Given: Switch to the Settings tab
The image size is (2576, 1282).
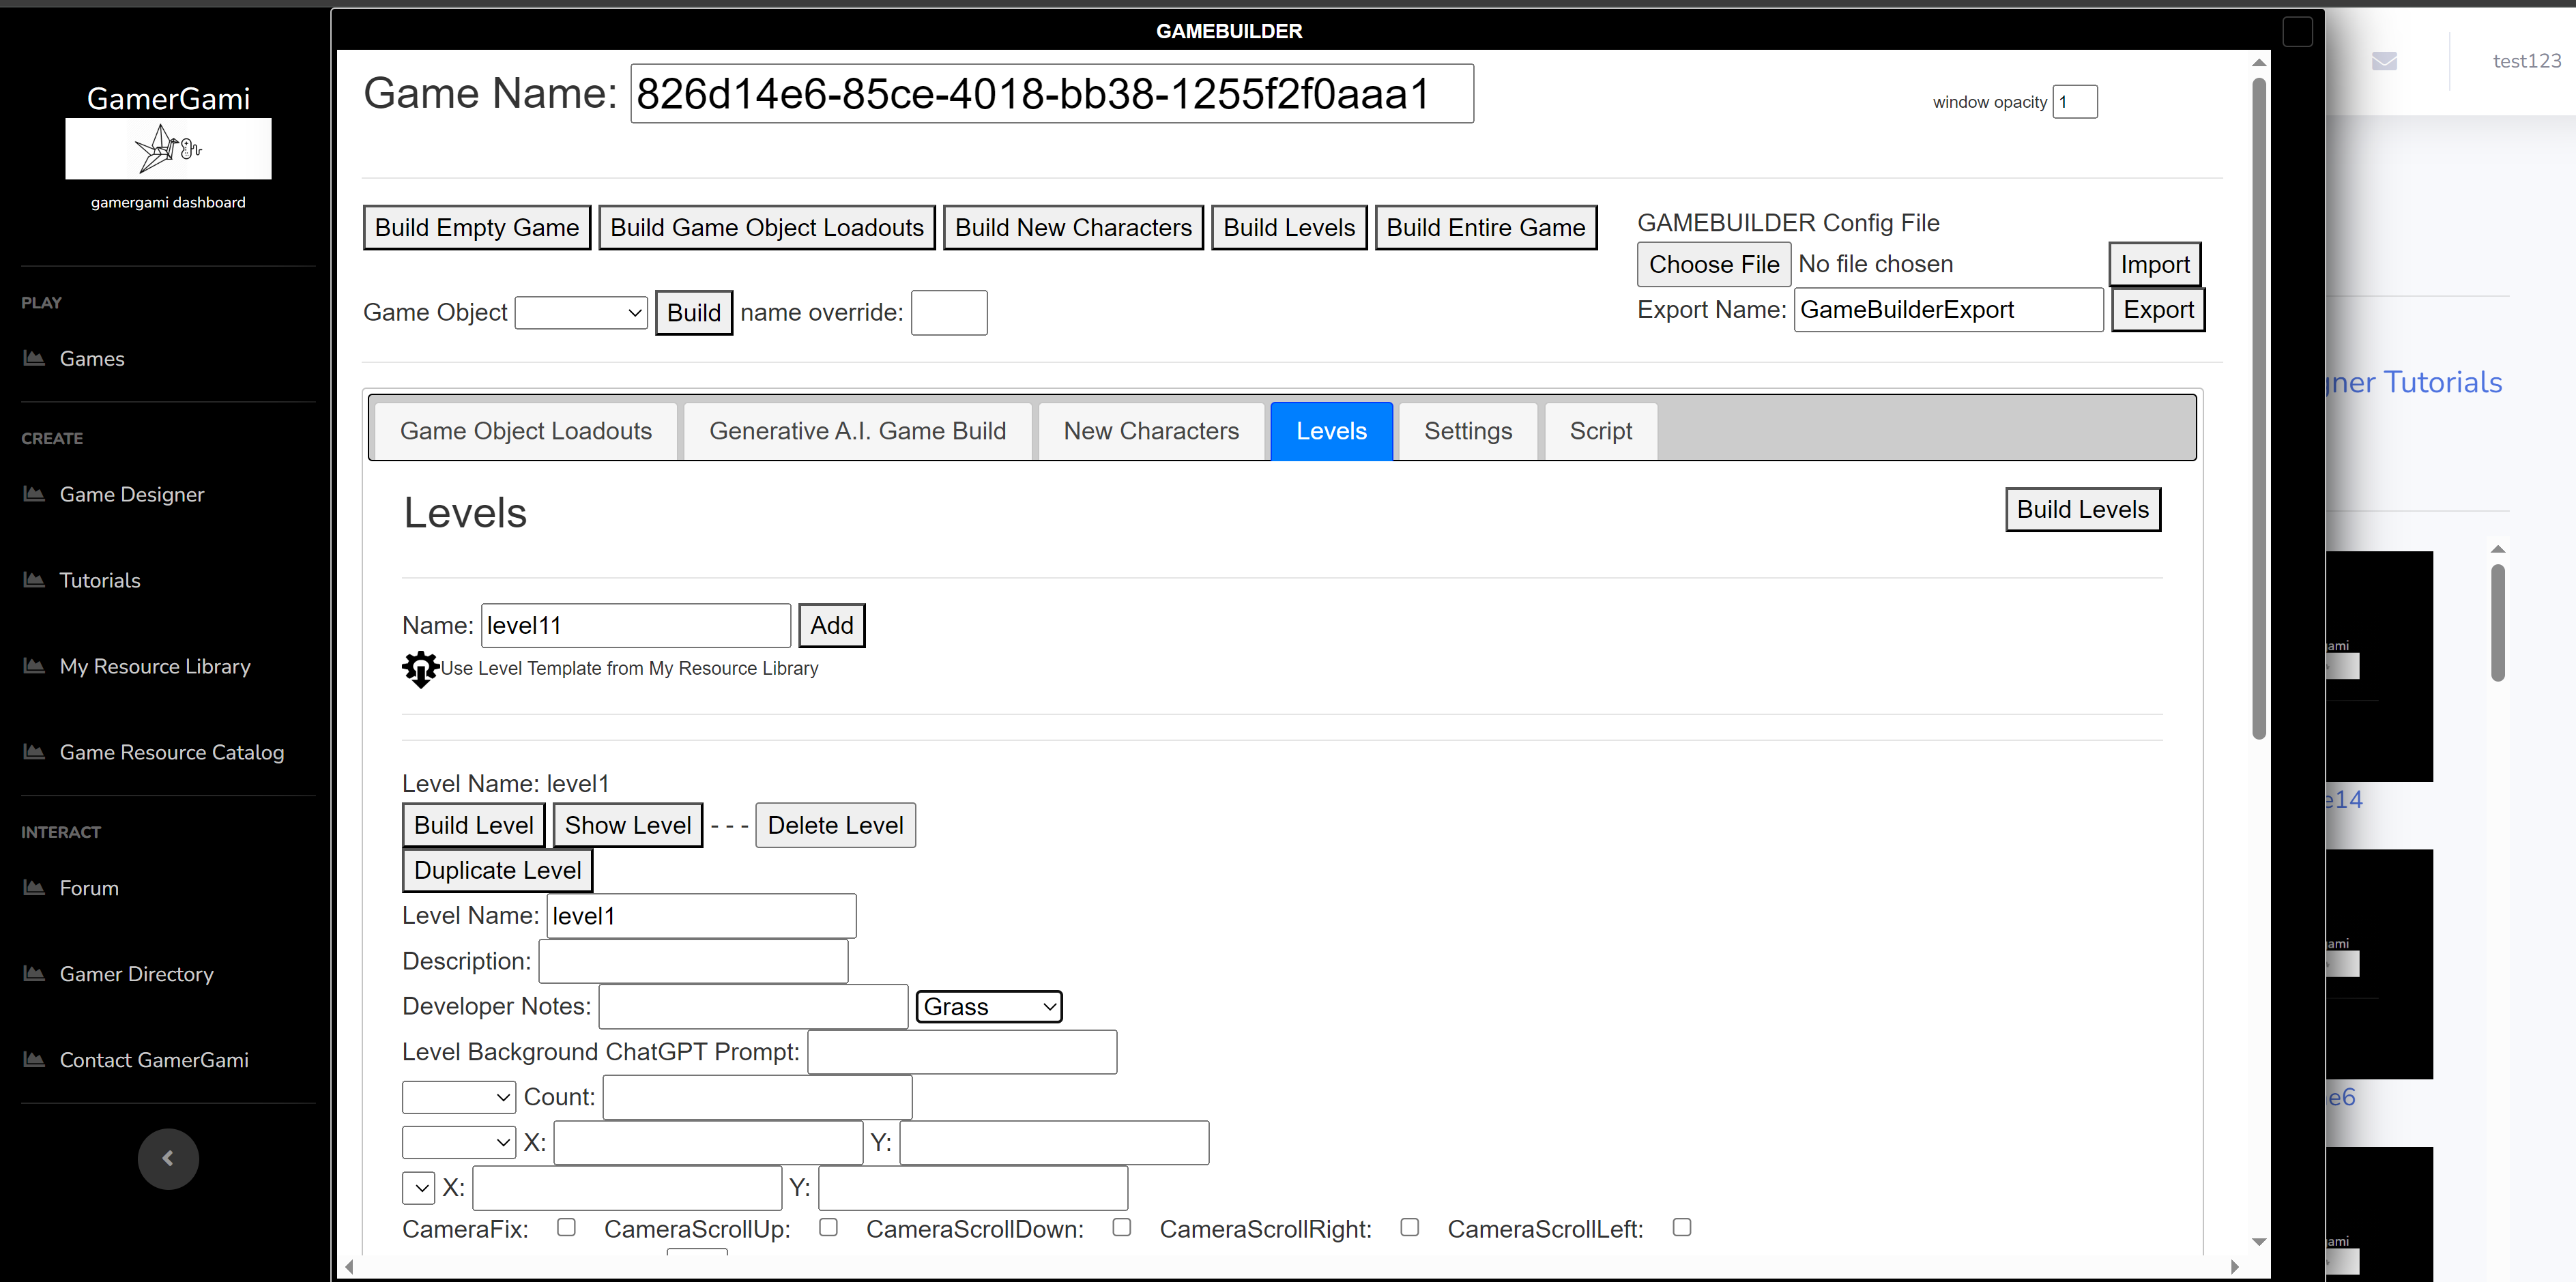Looking at the screenshot, I should (x=1467, y=431).
